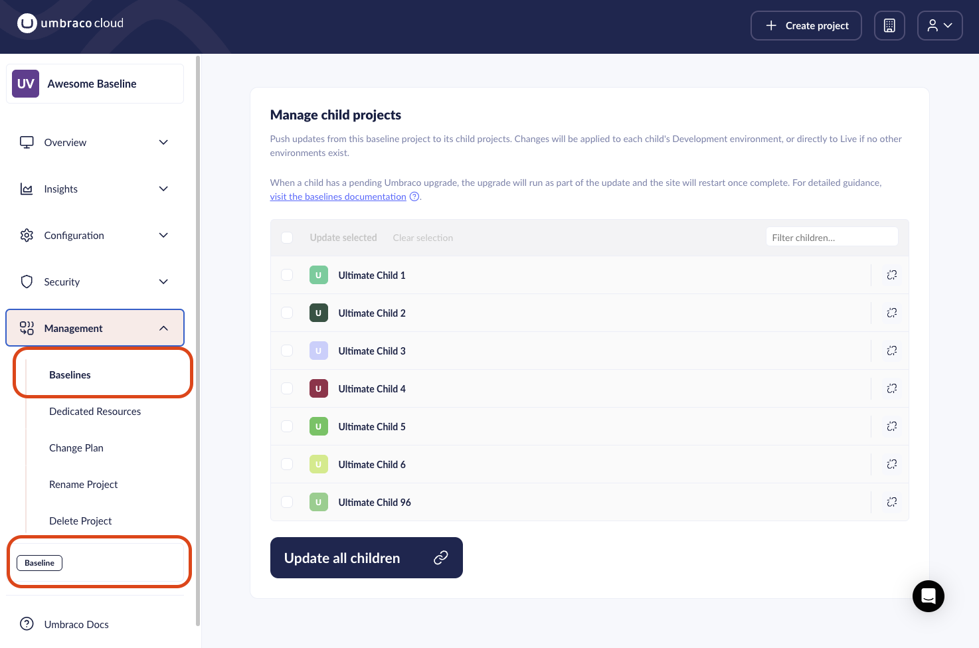Image resolution: width=979 pixels, height=648 pixels.
Task: Click the Insights chart icon
Action: click(x=27, y=189)
